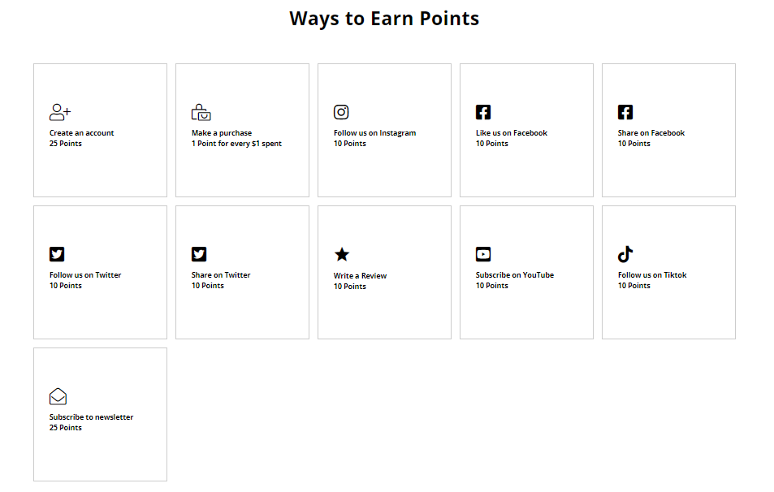Viewport: 774px width, 492px height.
Task: Click the Twitter icon above Share on Twitter
Action: pos(199,254)
